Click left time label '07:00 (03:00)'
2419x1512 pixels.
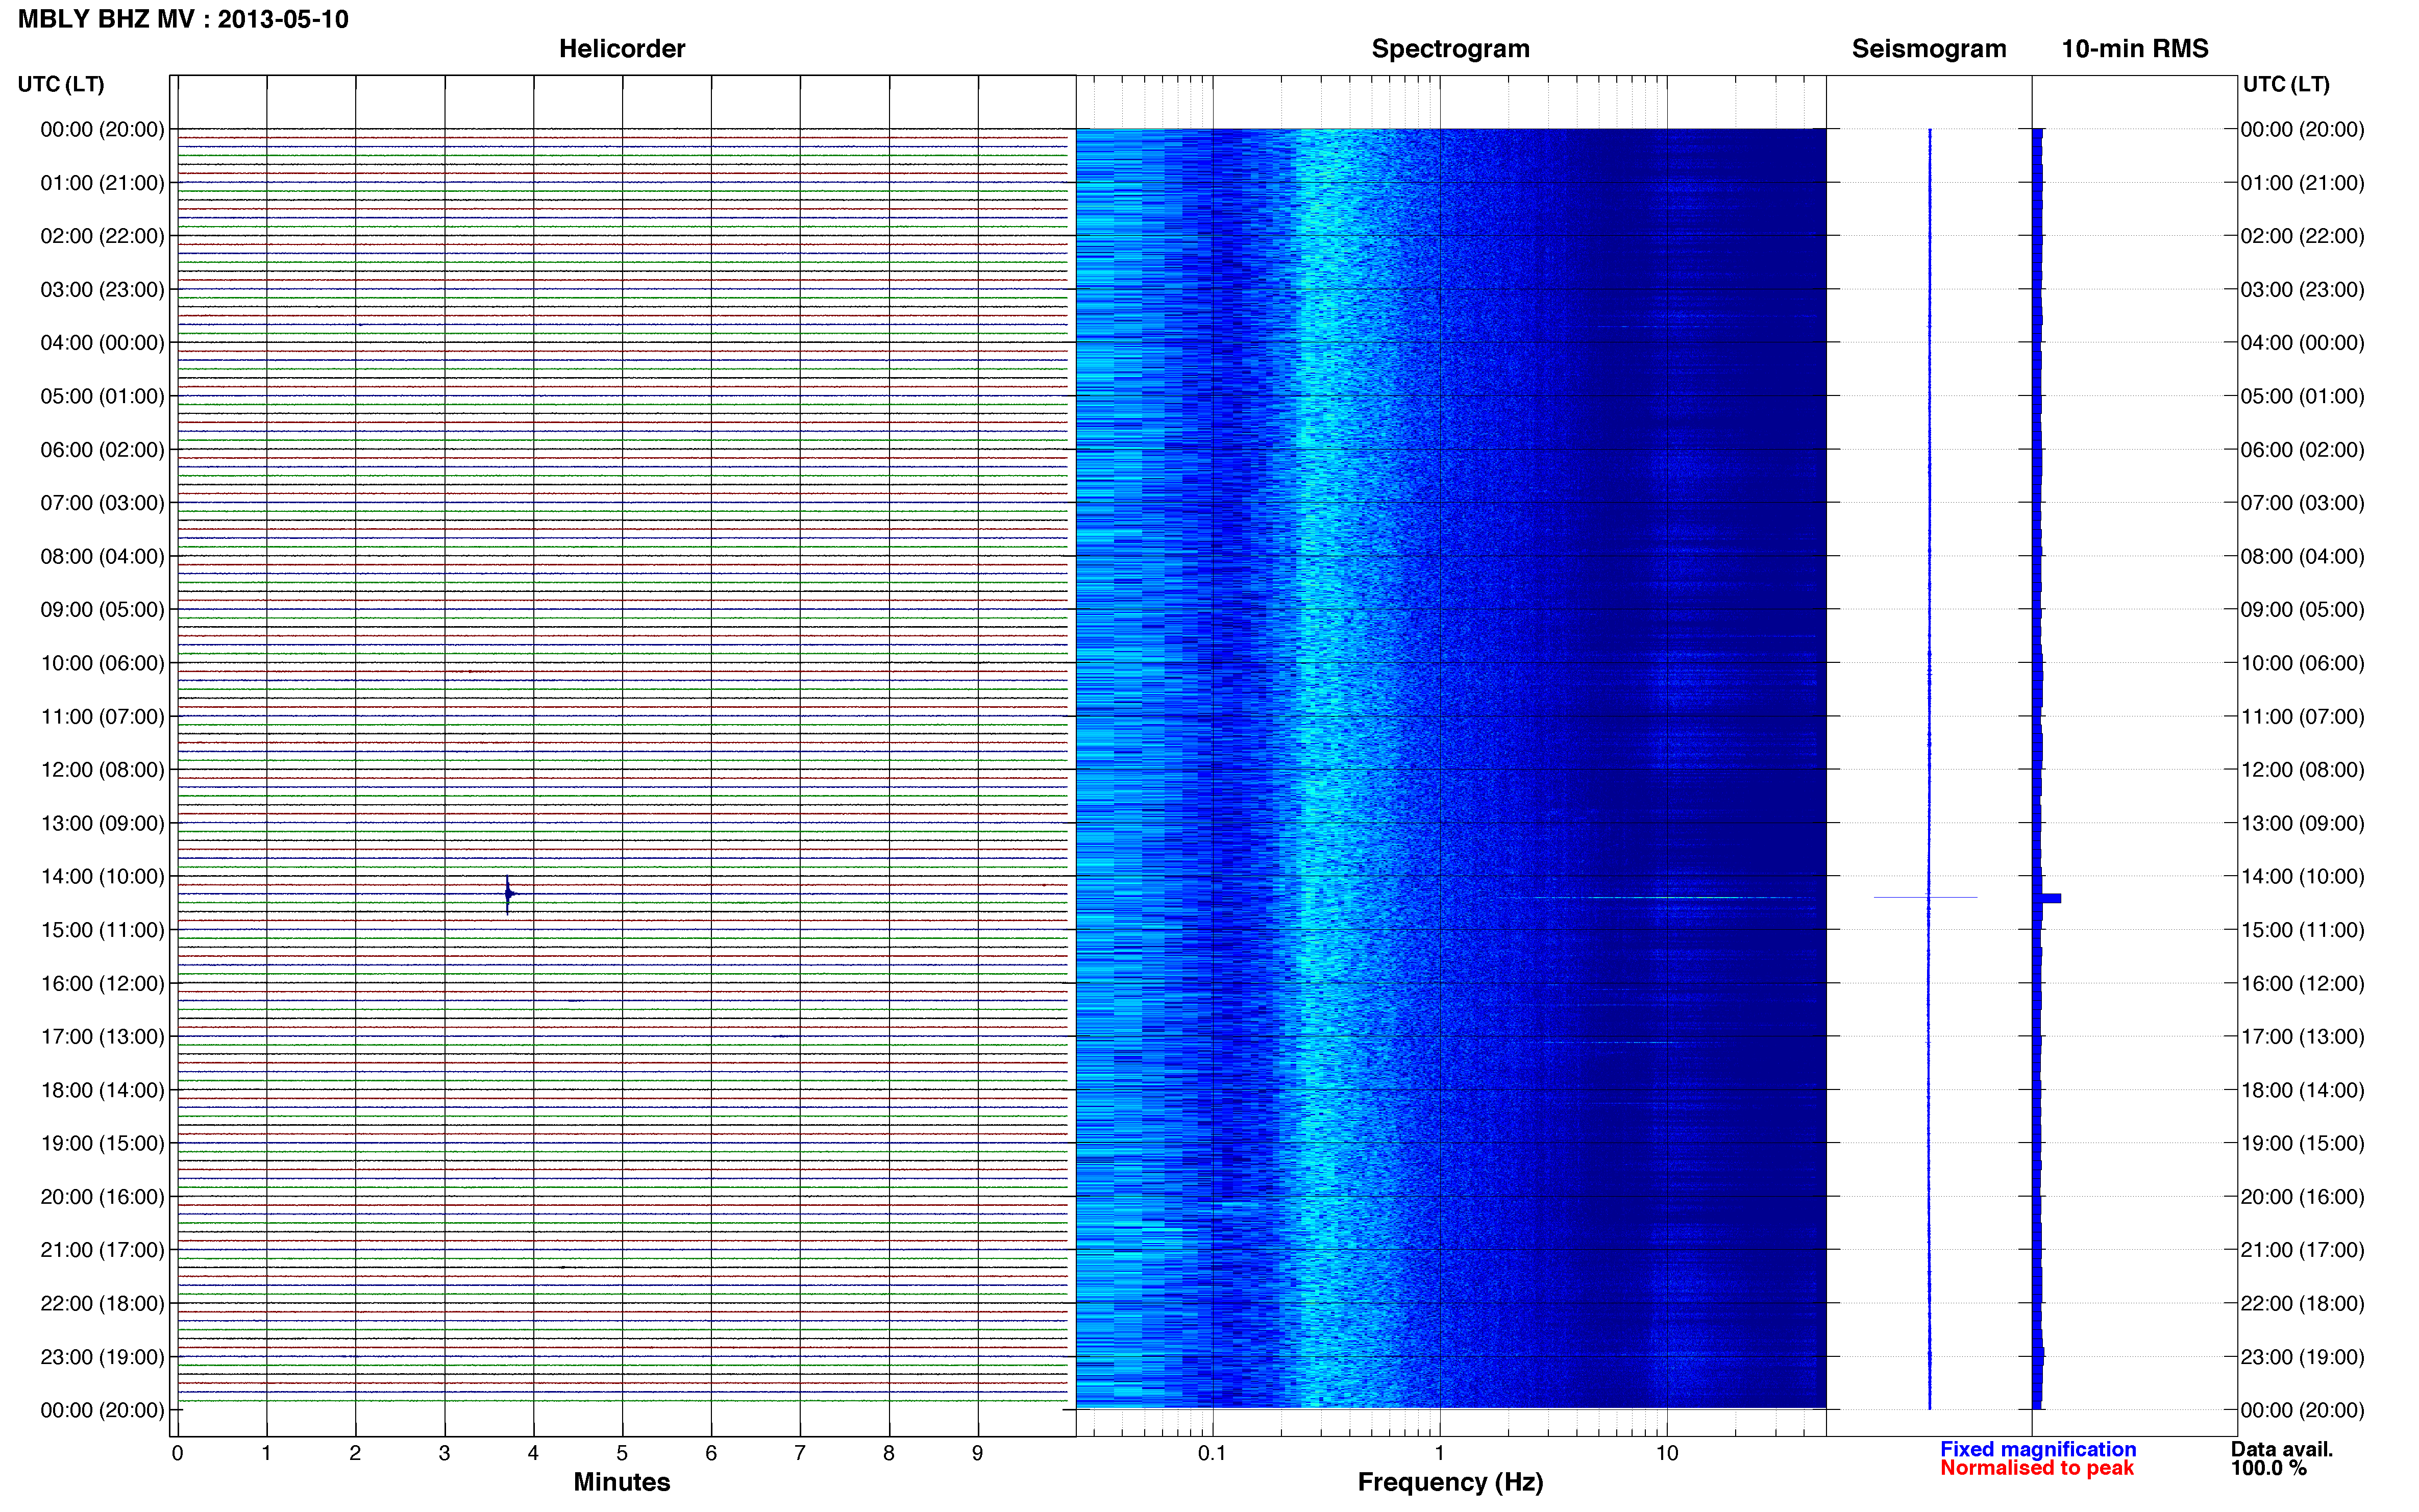102,503
